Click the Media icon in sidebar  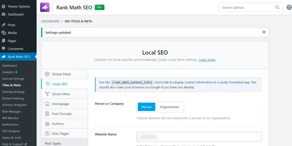click(4, 33)
